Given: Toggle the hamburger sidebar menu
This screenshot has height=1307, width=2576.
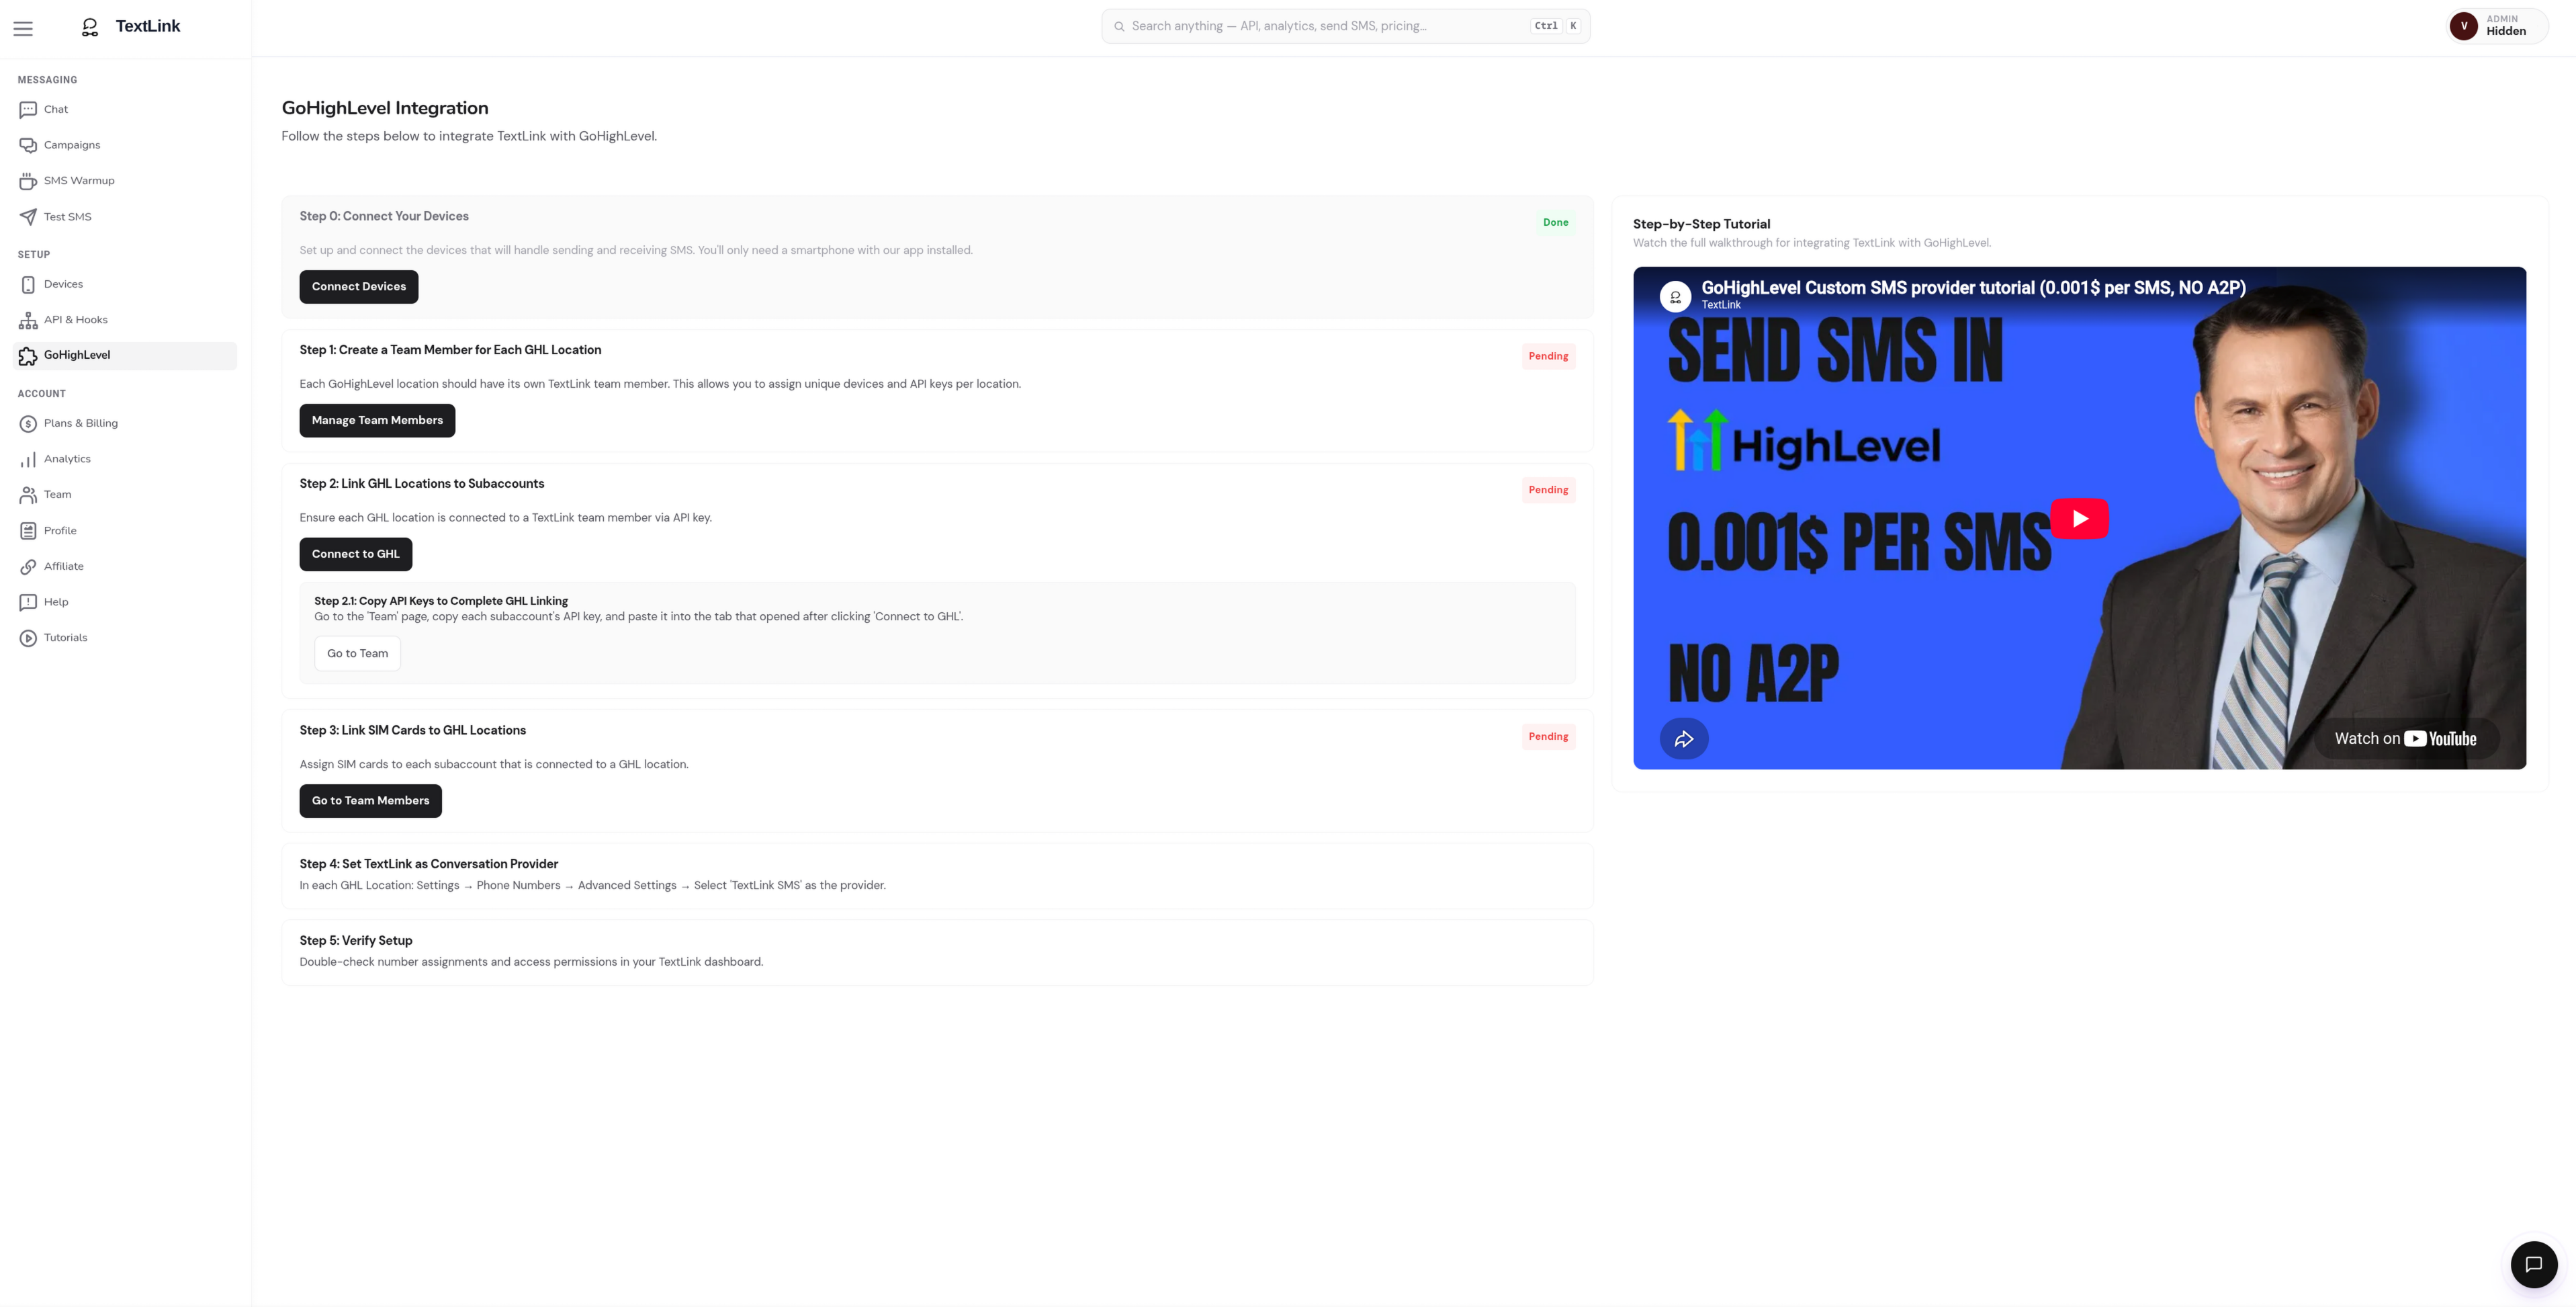Looking at the screenshot, I should [23, 28].
